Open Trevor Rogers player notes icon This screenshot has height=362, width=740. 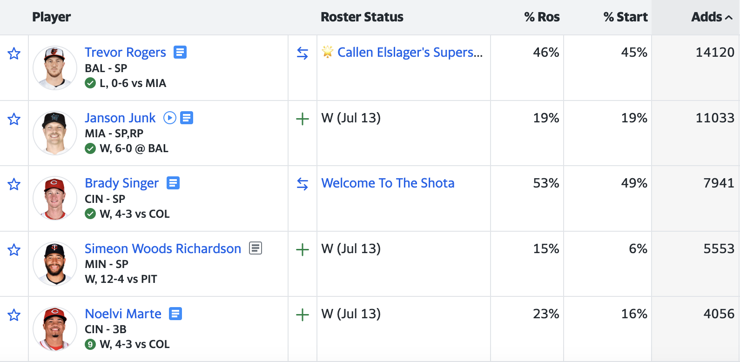180,52
